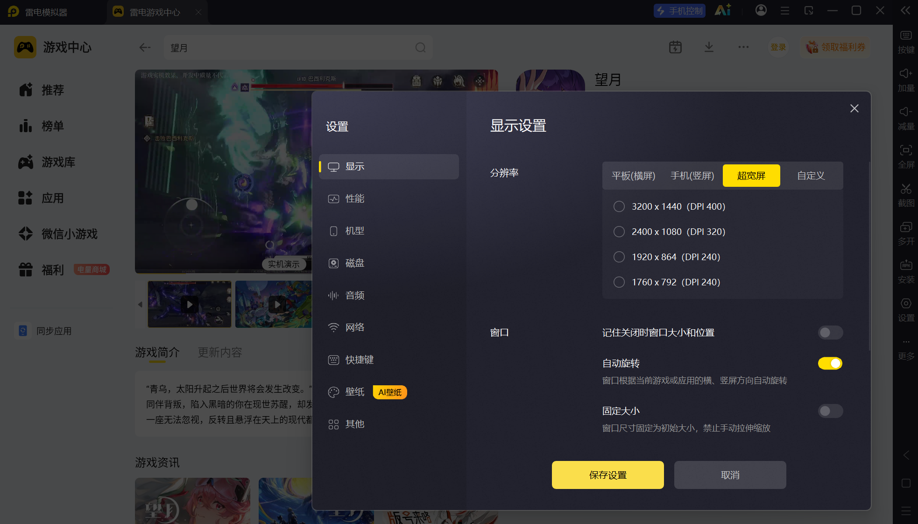
Task: Open the 按键 keymapping tool in right sidebar
Action: point(906,42)
